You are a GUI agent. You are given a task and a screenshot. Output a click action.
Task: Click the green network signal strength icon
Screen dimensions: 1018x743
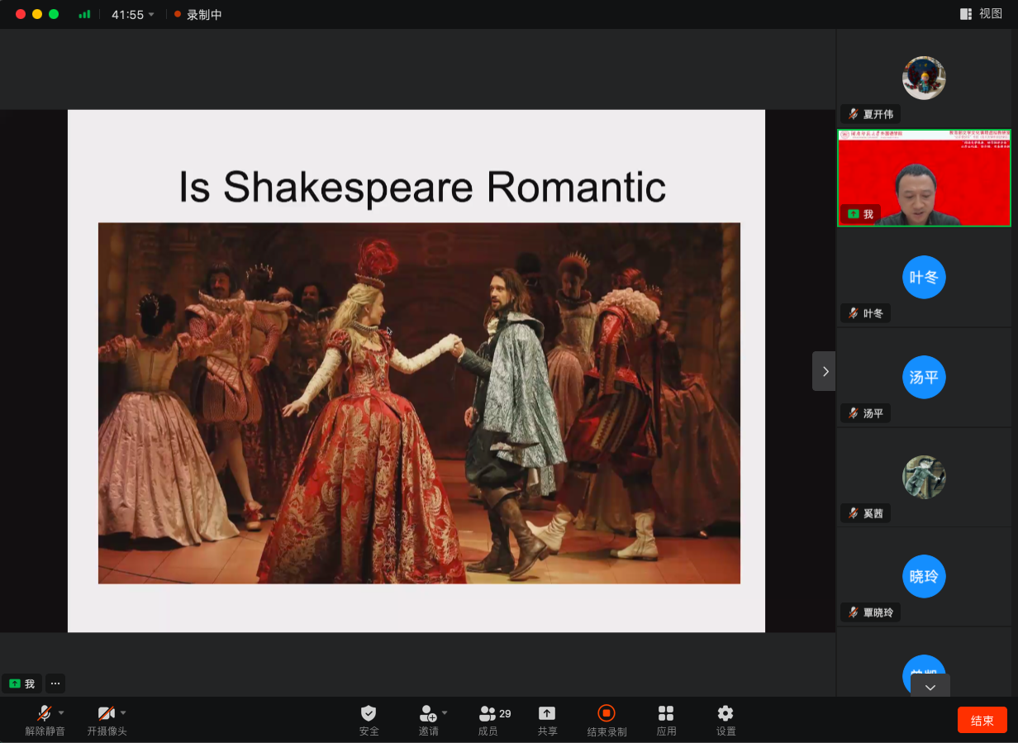(84, 14)
